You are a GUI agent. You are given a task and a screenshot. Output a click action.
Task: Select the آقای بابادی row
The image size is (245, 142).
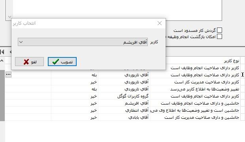(122, 118)
